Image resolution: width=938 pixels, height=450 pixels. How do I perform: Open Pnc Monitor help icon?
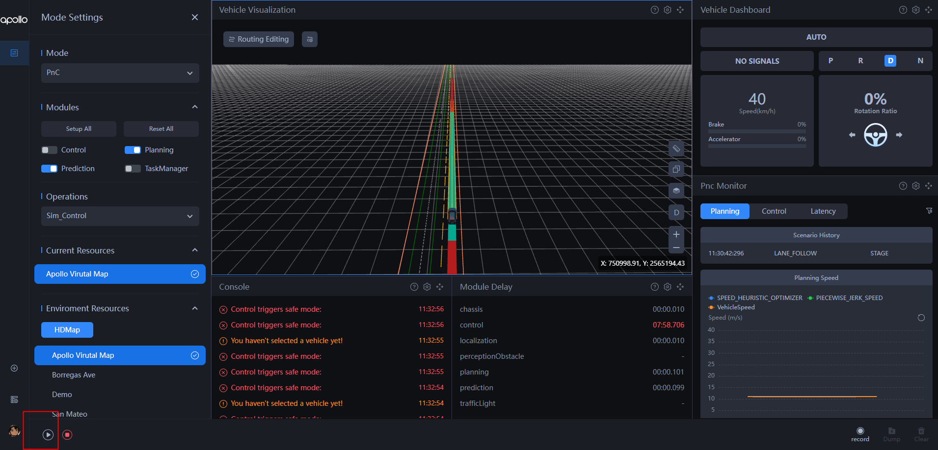click(903, 186)
